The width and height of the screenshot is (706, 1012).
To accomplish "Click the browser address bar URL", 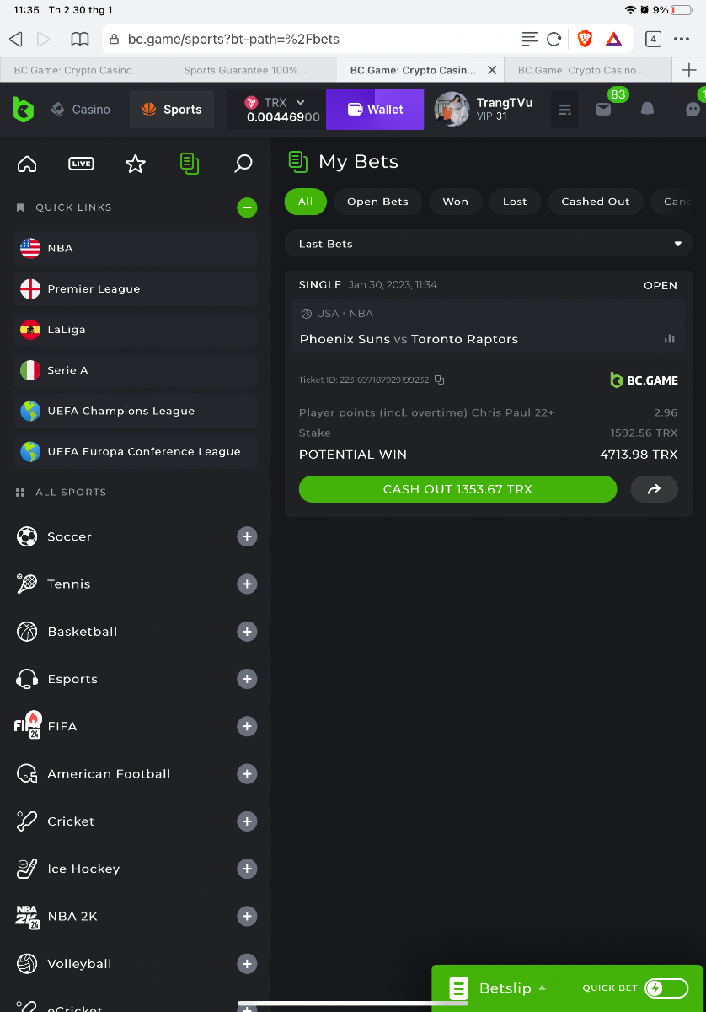I will point(312,39).
